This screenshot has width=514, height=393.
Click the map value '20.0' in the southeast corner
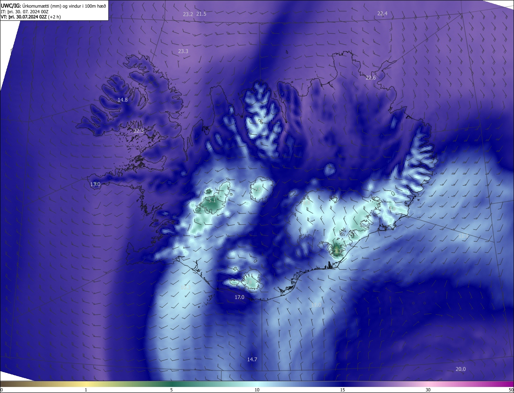(x=461, y=369)
